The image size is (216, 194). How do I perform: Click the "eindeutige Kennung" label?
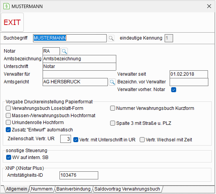(x=141, y=38)
